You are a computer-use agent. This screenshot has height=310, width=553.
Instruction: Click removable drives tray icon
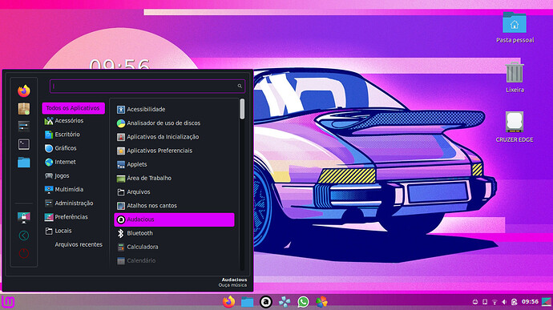click(475, 302)
